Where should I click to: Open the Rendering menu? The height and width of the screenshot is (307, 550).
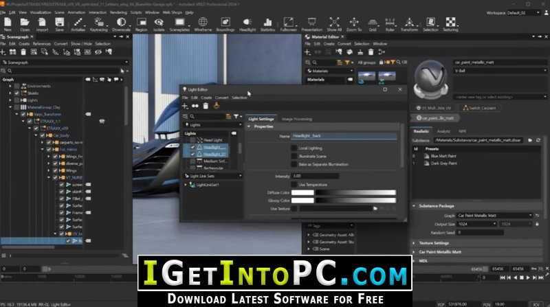[118, 12]
